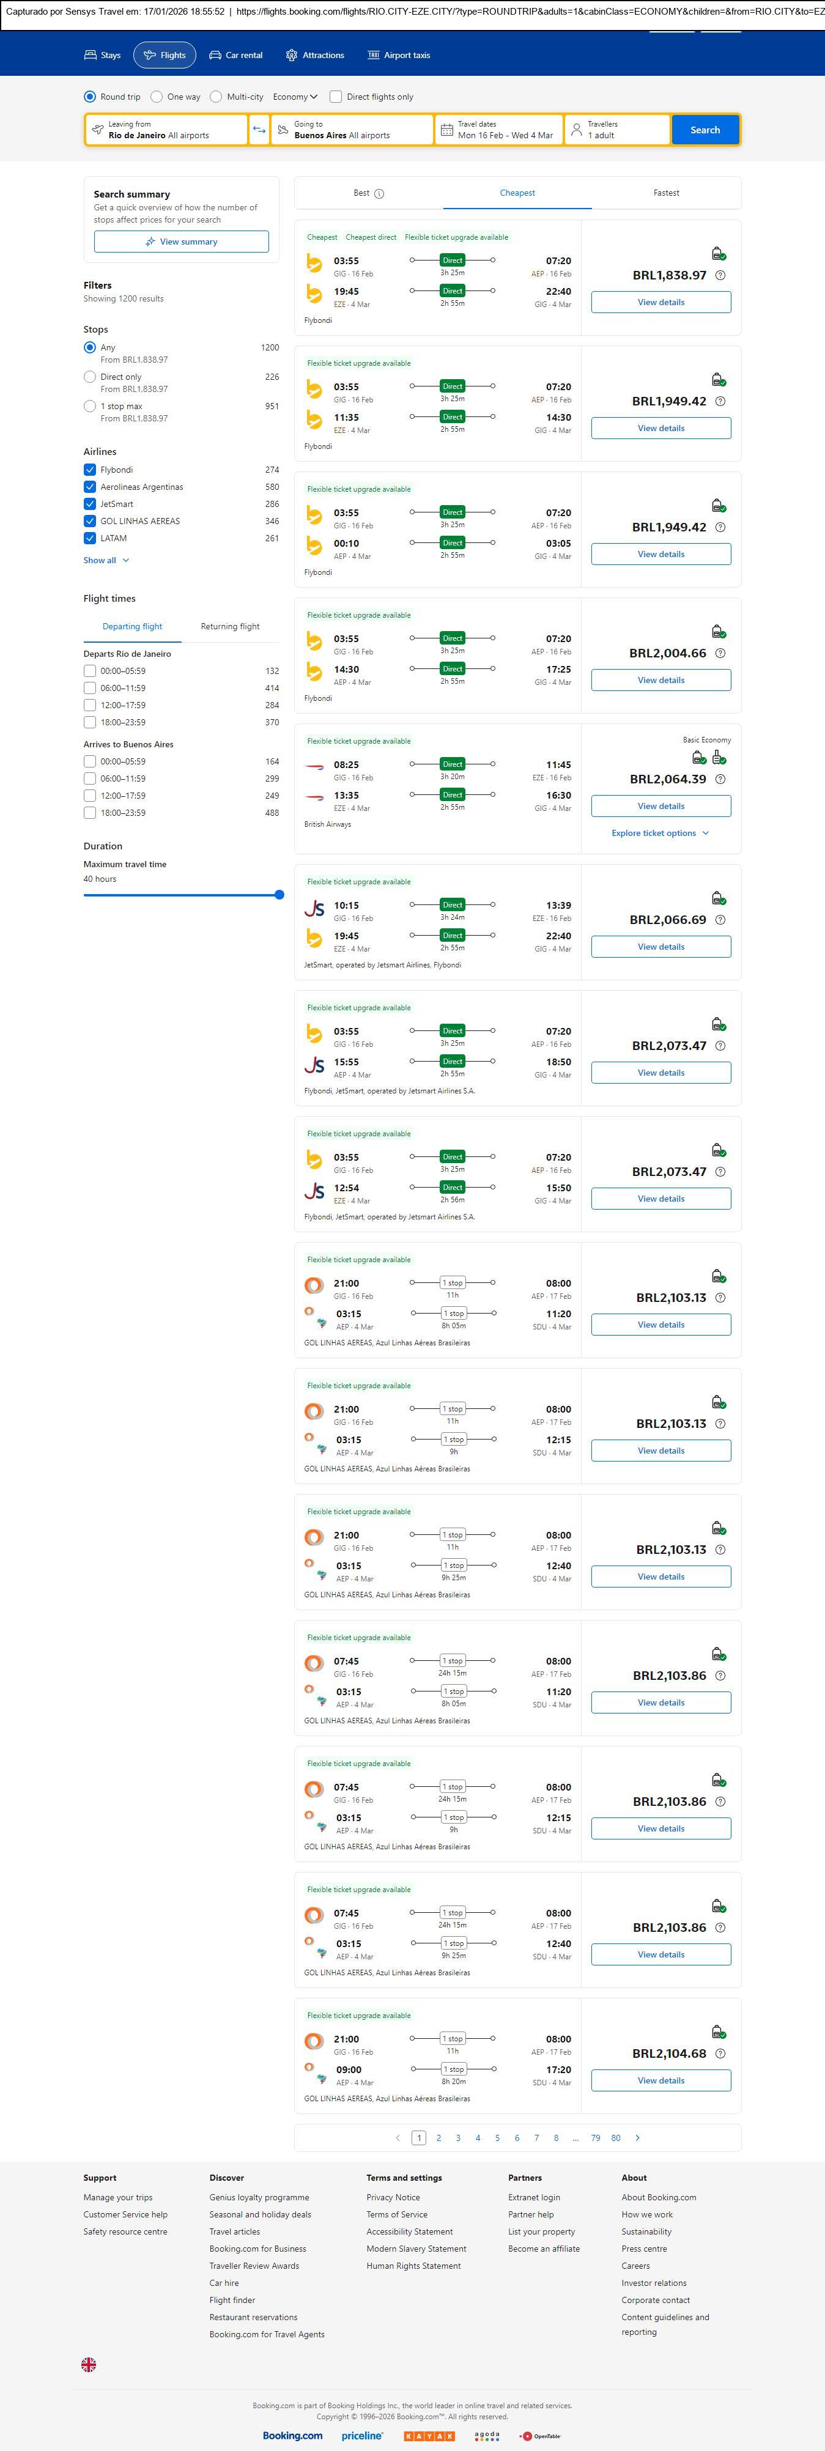Switch to the Fastest sorting tab

pos(666,193)
